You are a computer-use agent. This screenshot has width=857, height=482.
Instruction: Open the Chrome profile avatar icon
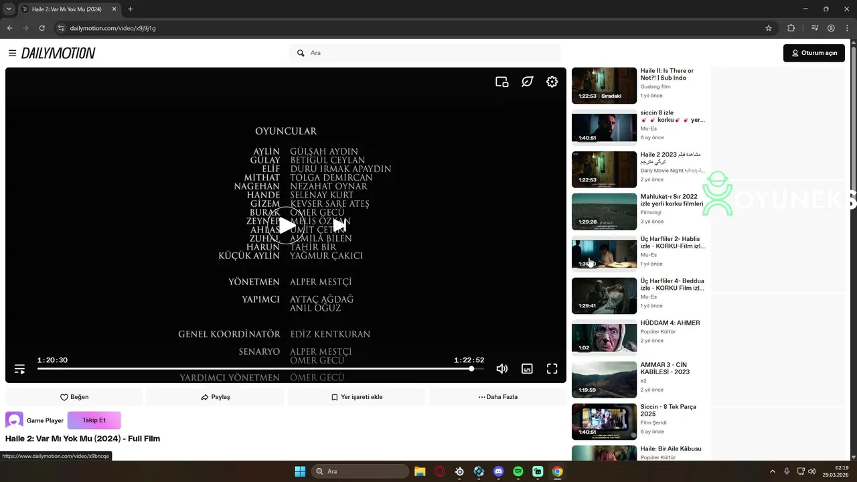tap(831, 28)
